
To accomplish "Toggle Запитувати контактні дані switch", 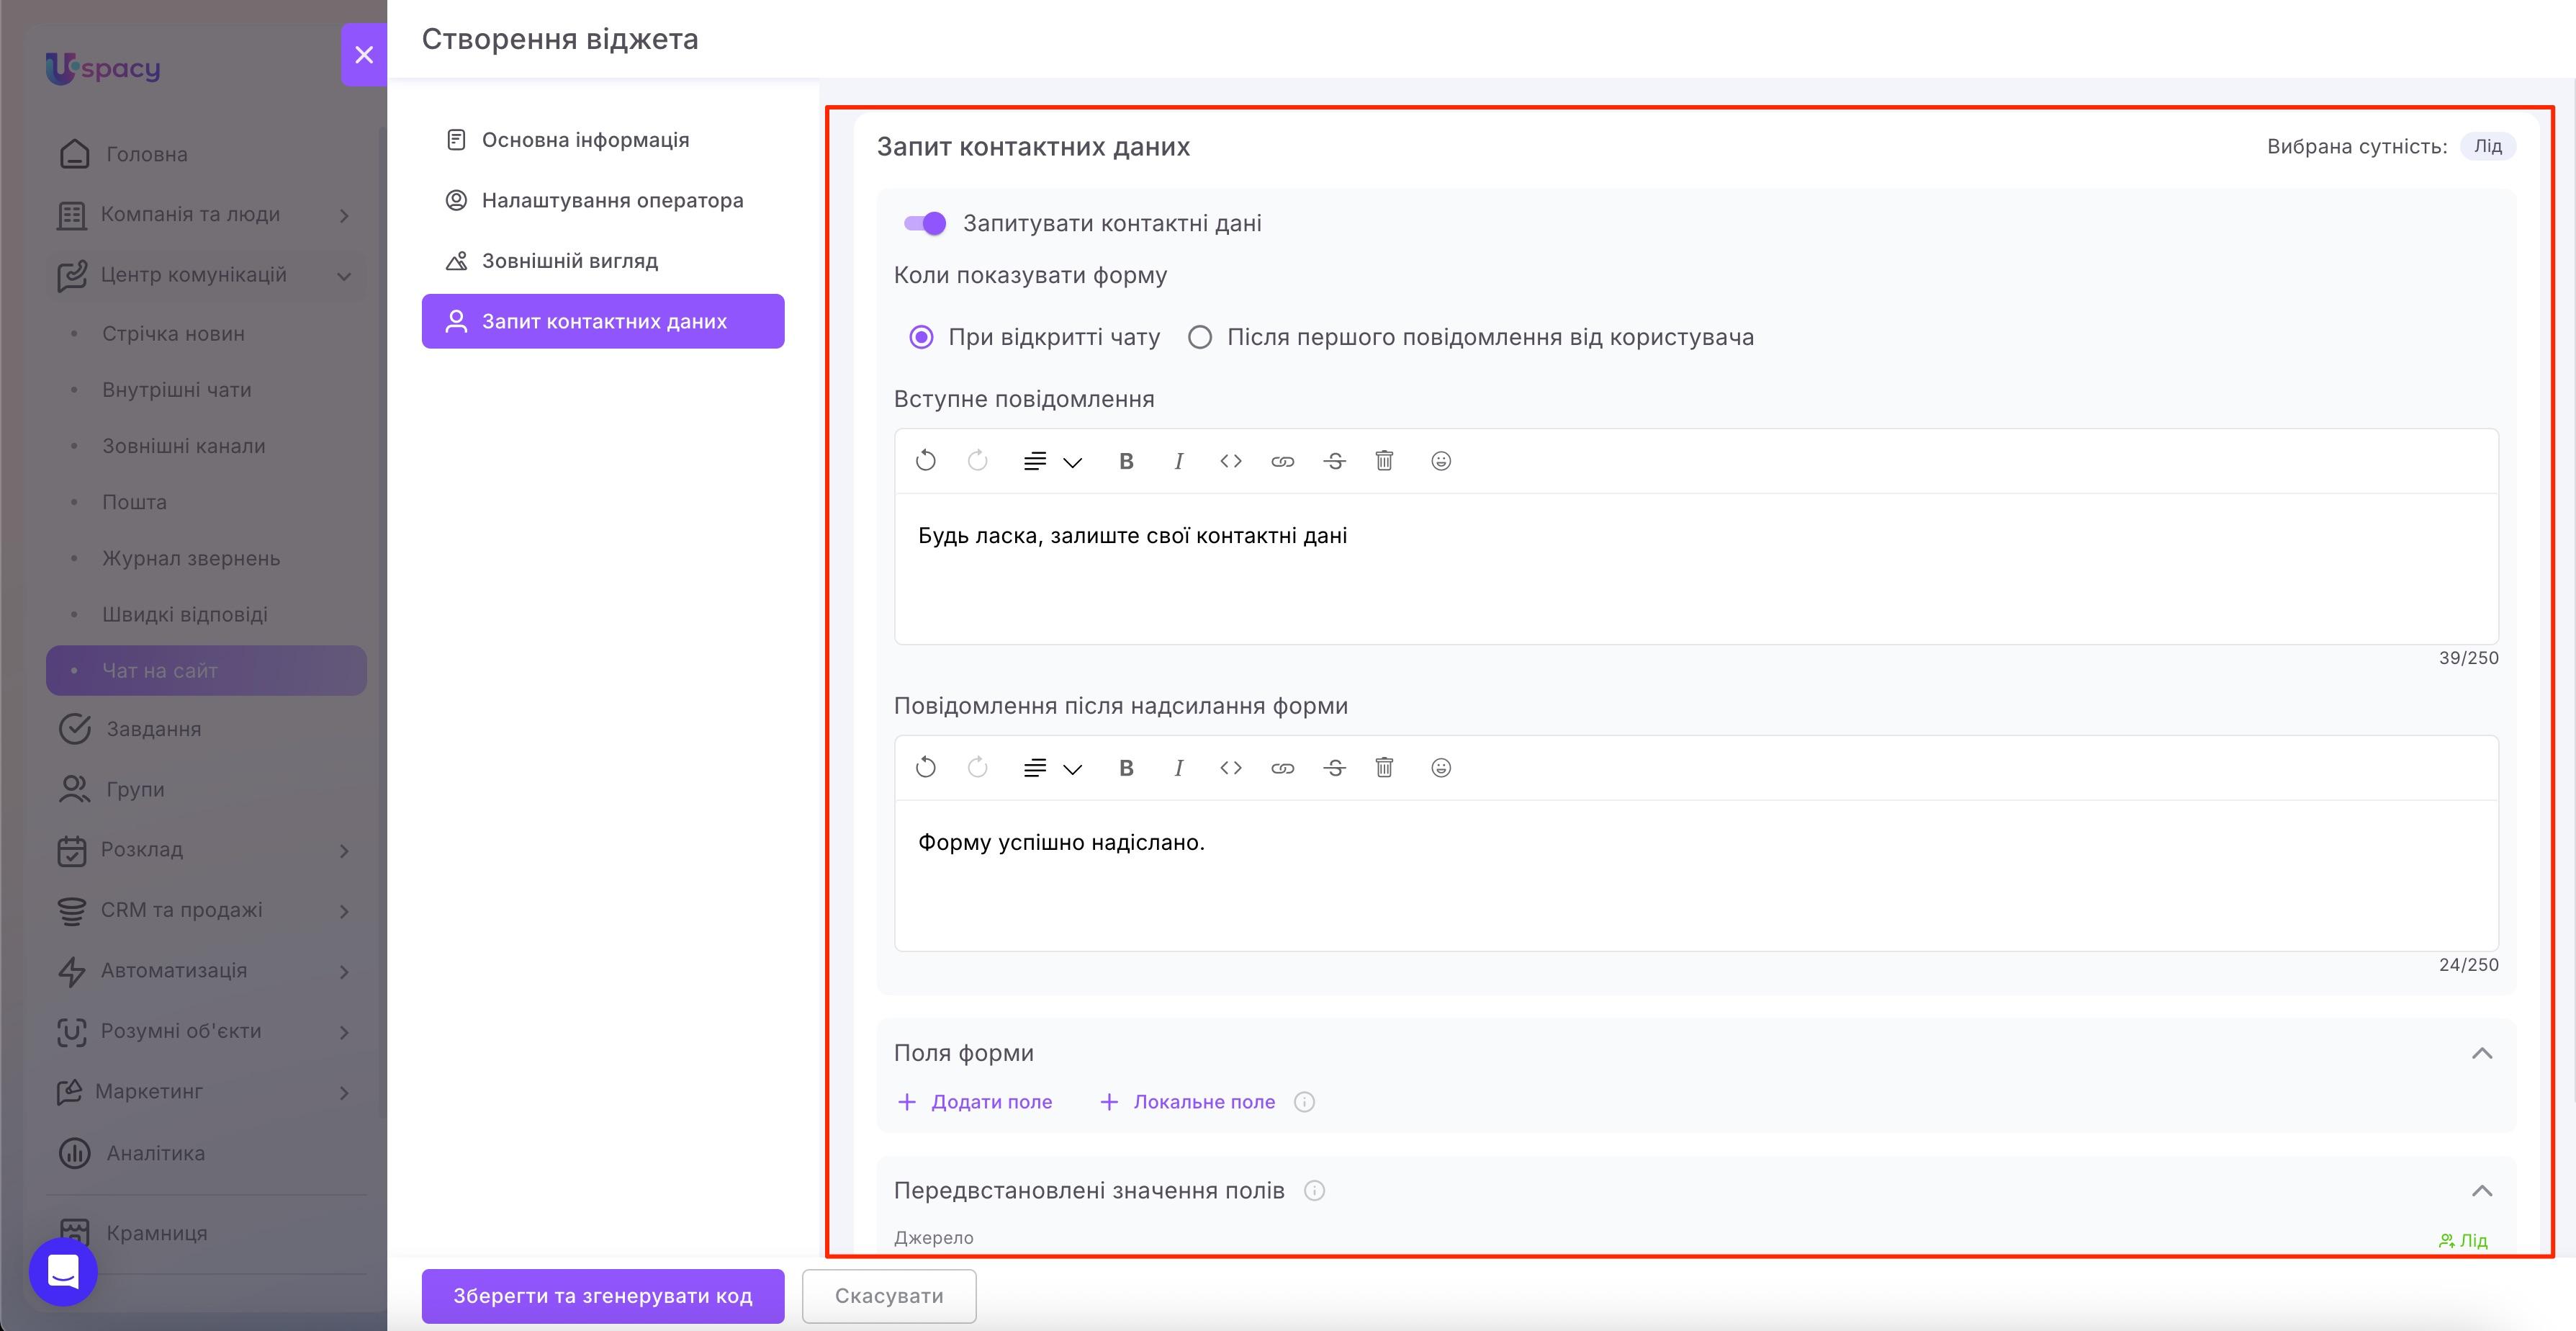I will click(x=925, y=223).
